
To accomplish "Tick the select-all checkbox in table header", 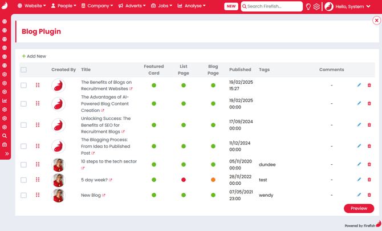I will pos(23,70).
